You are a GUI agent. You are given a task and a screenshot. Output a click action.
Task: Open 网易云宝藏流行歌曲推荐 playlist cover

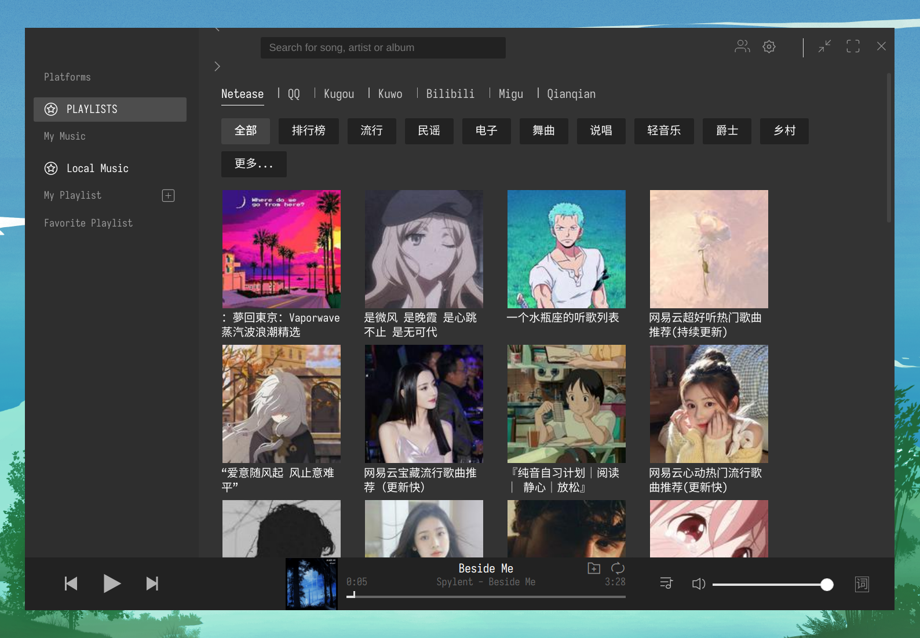(424, 404)
